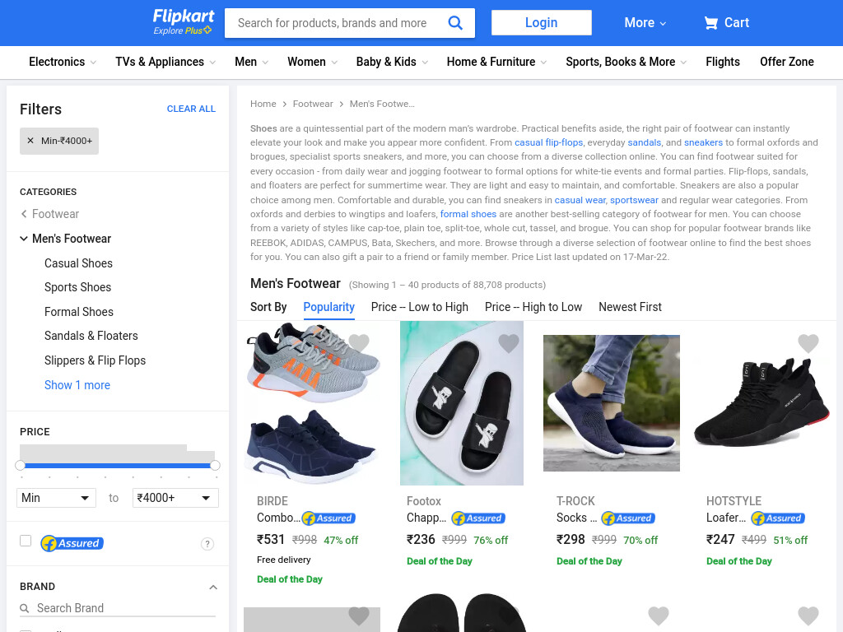Open the HOTSTYLE black loafer image
This screenshot has height=632, width=843.
pos(761,402)
